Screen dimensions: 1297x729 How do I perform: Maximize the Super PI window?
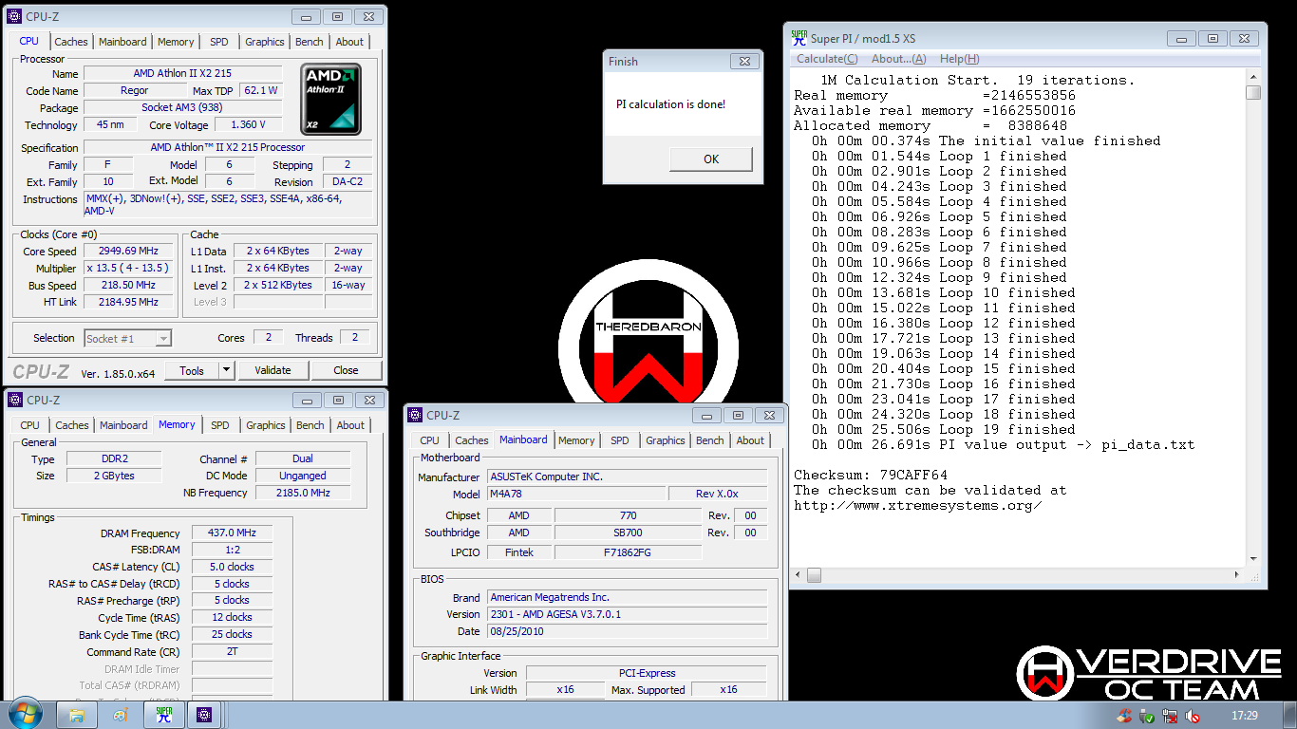point(1212,38)
